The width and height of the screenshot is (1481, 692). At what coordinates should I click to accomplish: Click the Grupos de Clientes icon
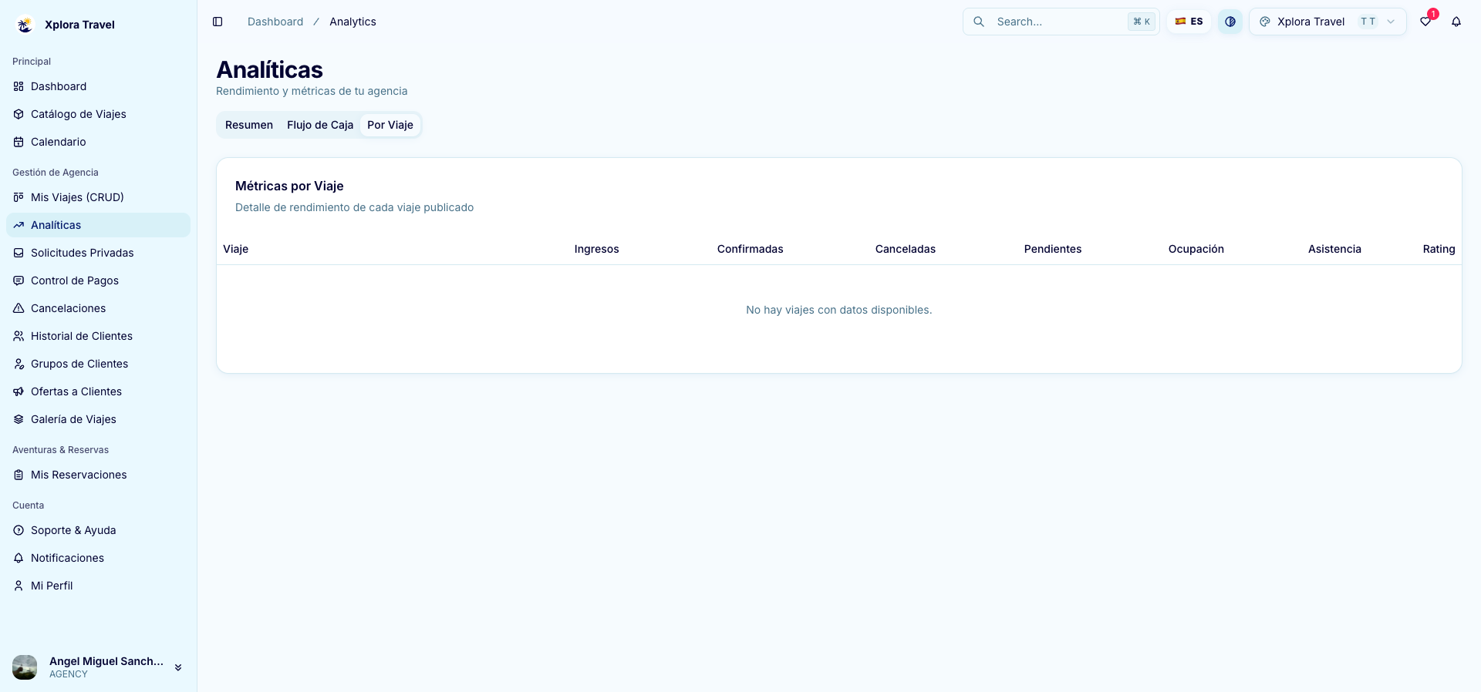click(19, 364)
